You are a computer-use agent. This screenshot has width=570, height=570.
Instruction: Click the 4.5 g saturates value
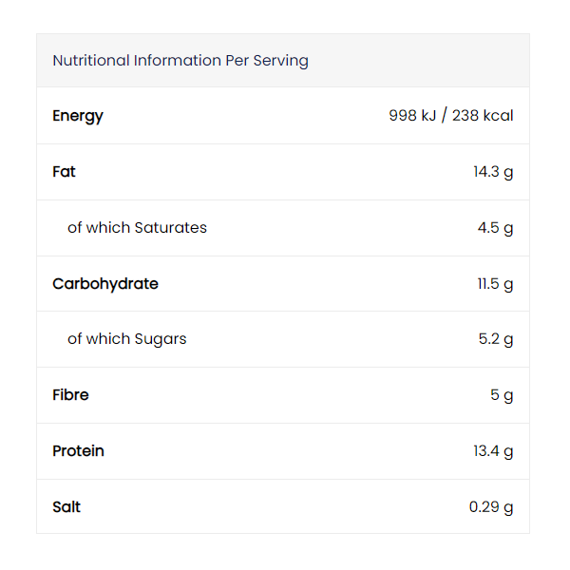495,228
